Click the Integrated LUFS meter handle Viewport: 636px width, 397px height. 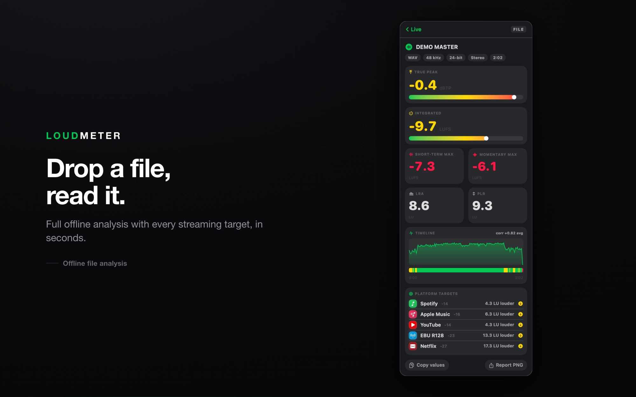point(486,138)
